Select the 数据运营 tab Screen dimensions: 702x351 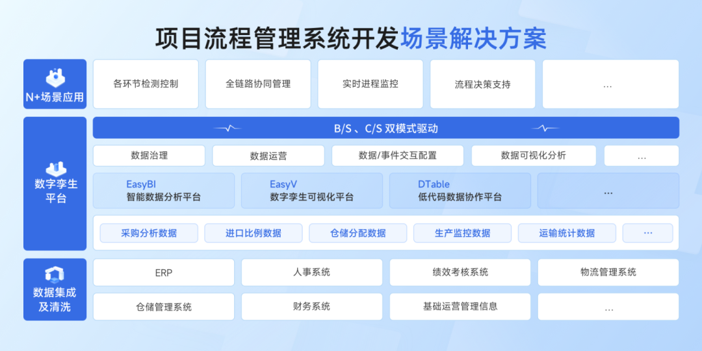coord(268,156)
